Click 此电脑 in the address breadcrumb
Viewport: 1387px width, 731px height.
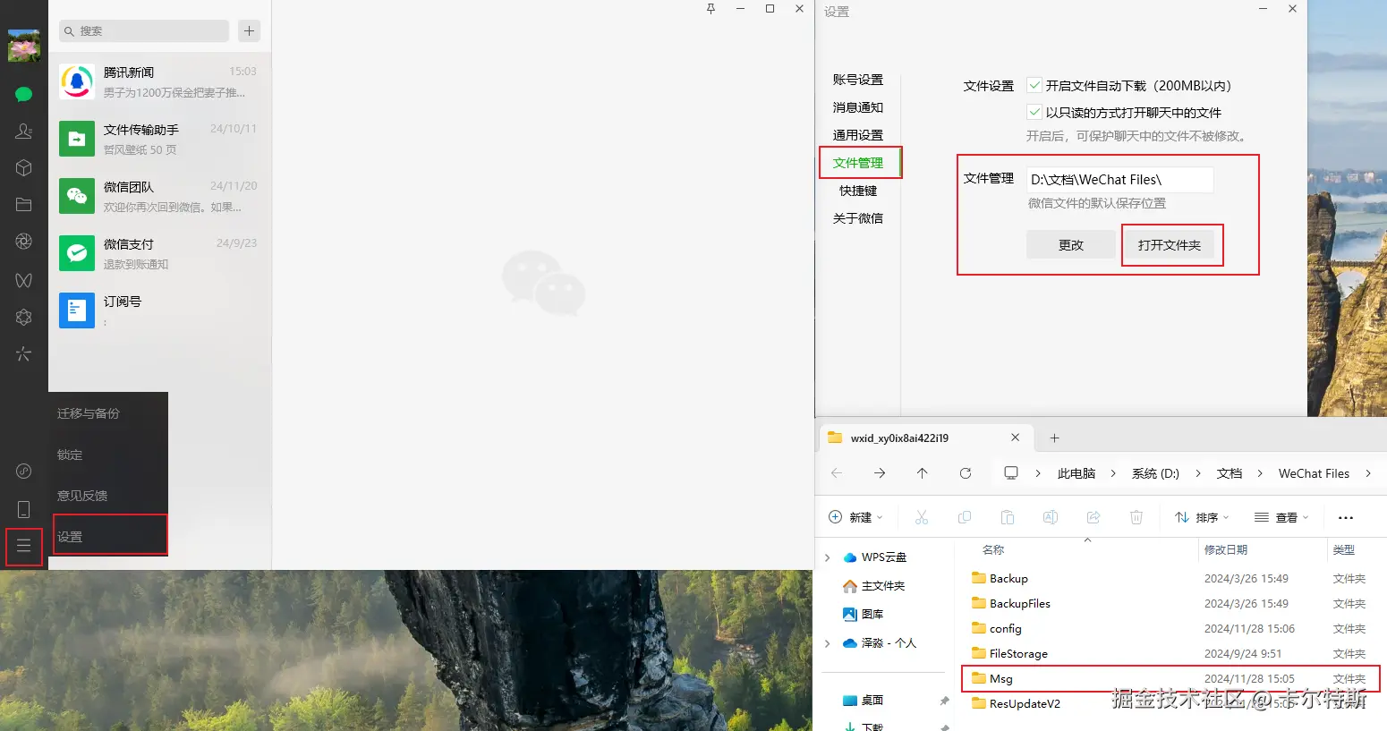tap(1076, 473)
